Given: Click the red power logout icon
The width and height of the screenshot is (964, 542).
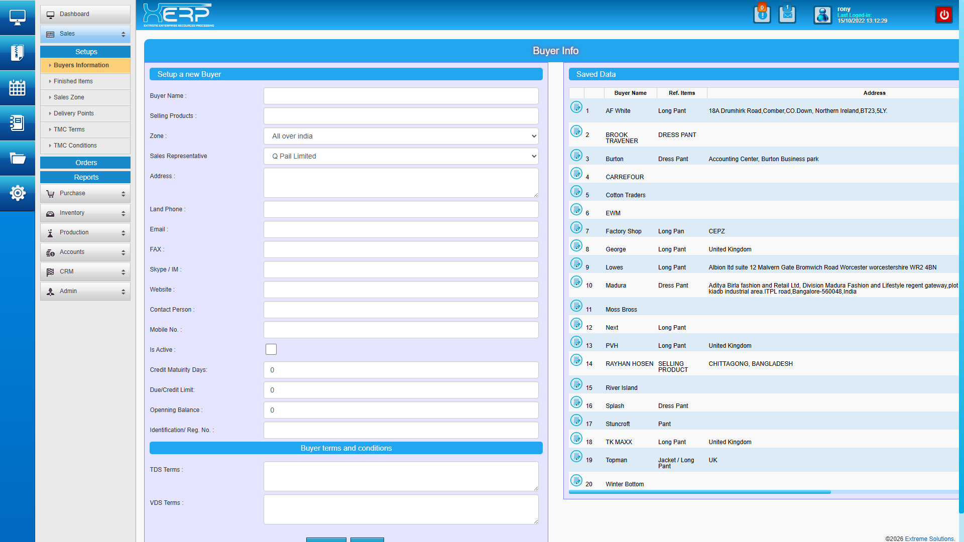Looking at the screenshot, I should [x=944, y=15].
